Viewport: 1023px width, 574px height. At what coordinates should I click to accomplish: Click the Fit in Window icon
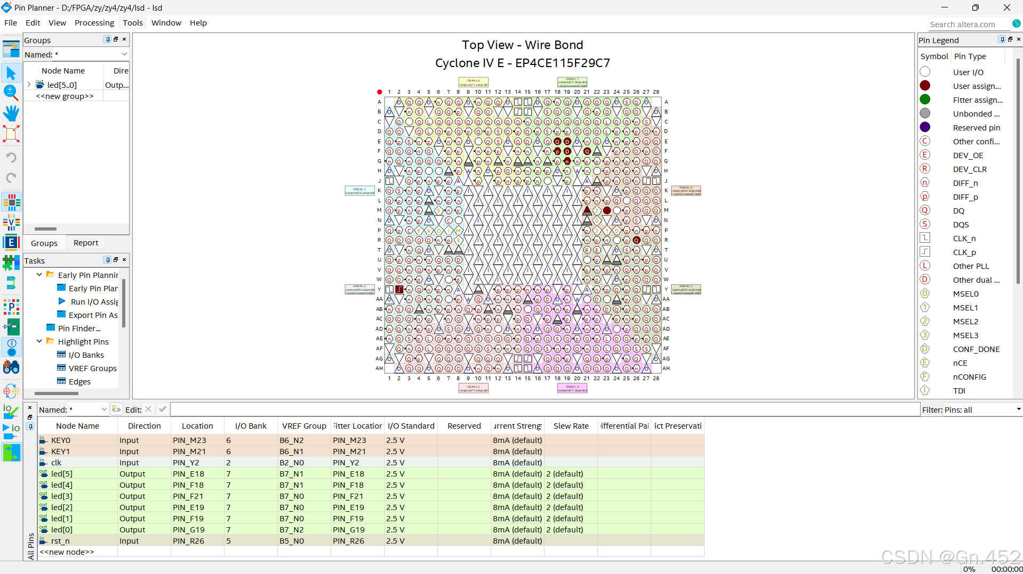[x=11, y=134]
